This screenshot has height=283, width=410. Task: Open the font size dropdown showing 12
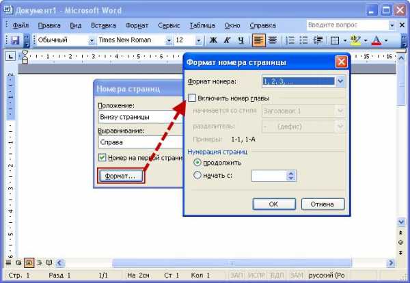tap(198, 40)
